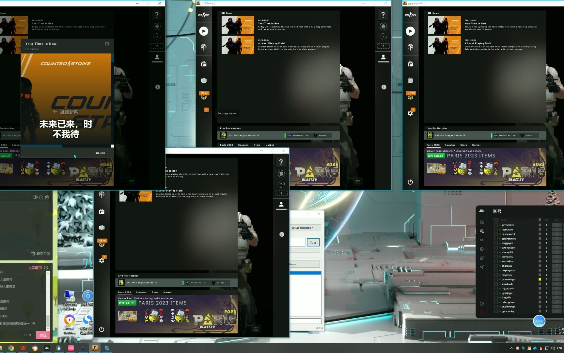Check the kpksvqhmwc account checkbox

pos(496,239)
